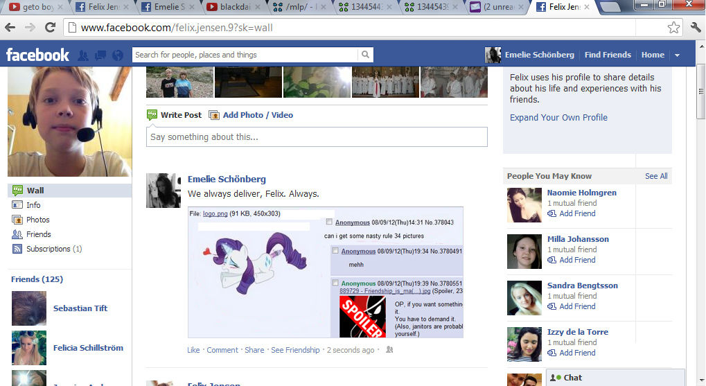Click Add Photo / Video icon
706x386 pixels.
[x=214, y=115]
